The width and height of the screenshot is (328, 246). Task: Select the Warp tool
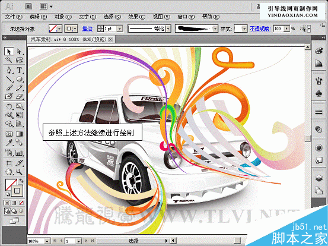point(9,115)
